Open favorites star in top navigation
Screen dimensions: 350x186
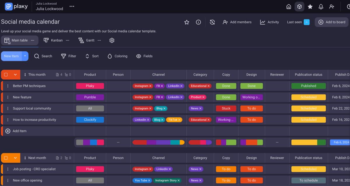tap(310, 7)
